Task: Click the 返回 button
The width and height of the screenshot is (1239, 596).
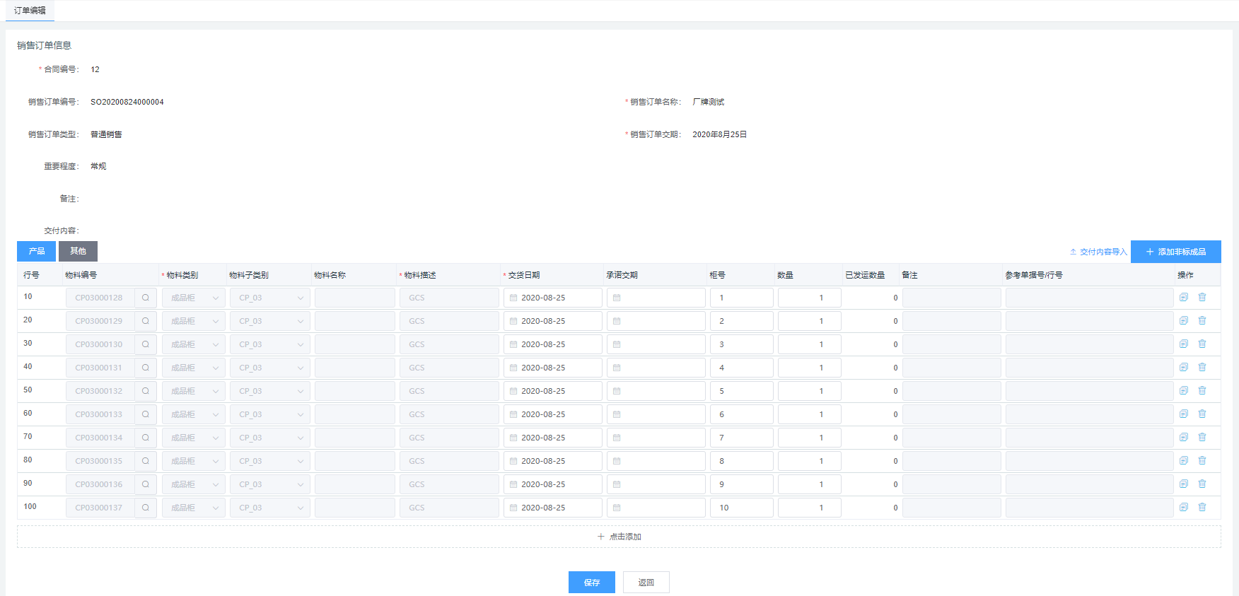Action: 646,583
